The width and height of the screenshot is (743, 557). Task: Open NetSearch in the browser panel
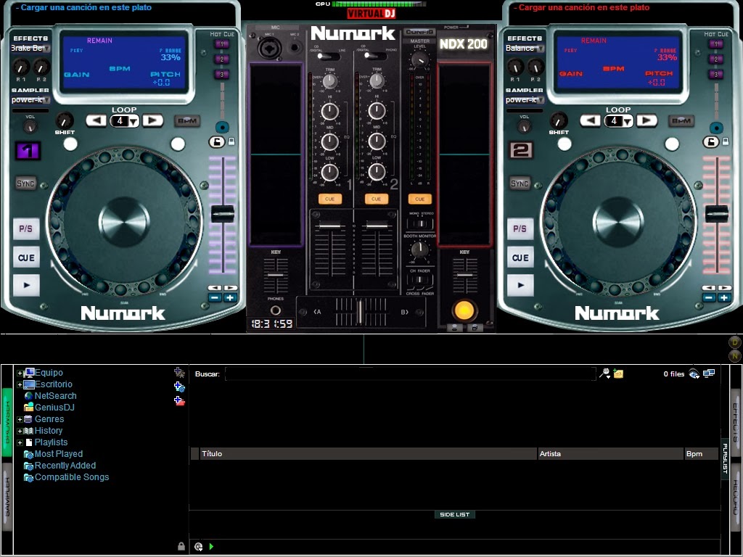point(55,396)
